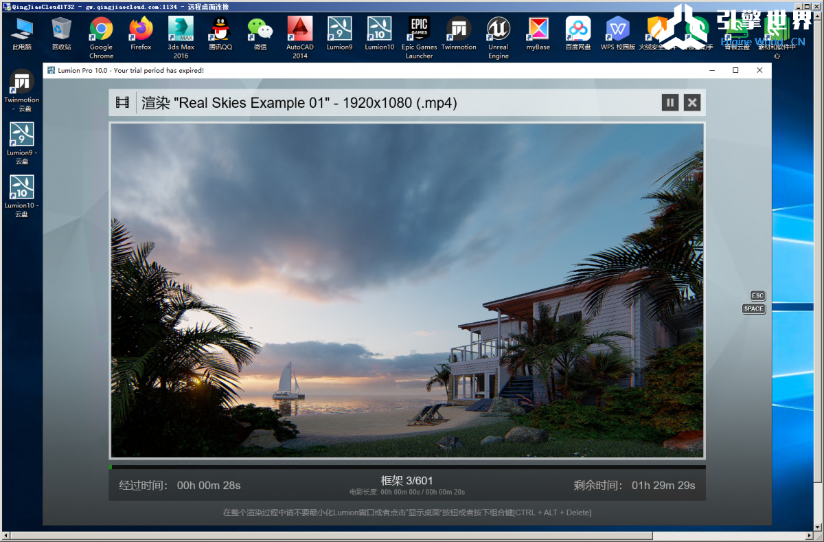Select the Google Chrome desktop icon
The height and width of the screenshot is (542, 824).
[x=101, y=38]
